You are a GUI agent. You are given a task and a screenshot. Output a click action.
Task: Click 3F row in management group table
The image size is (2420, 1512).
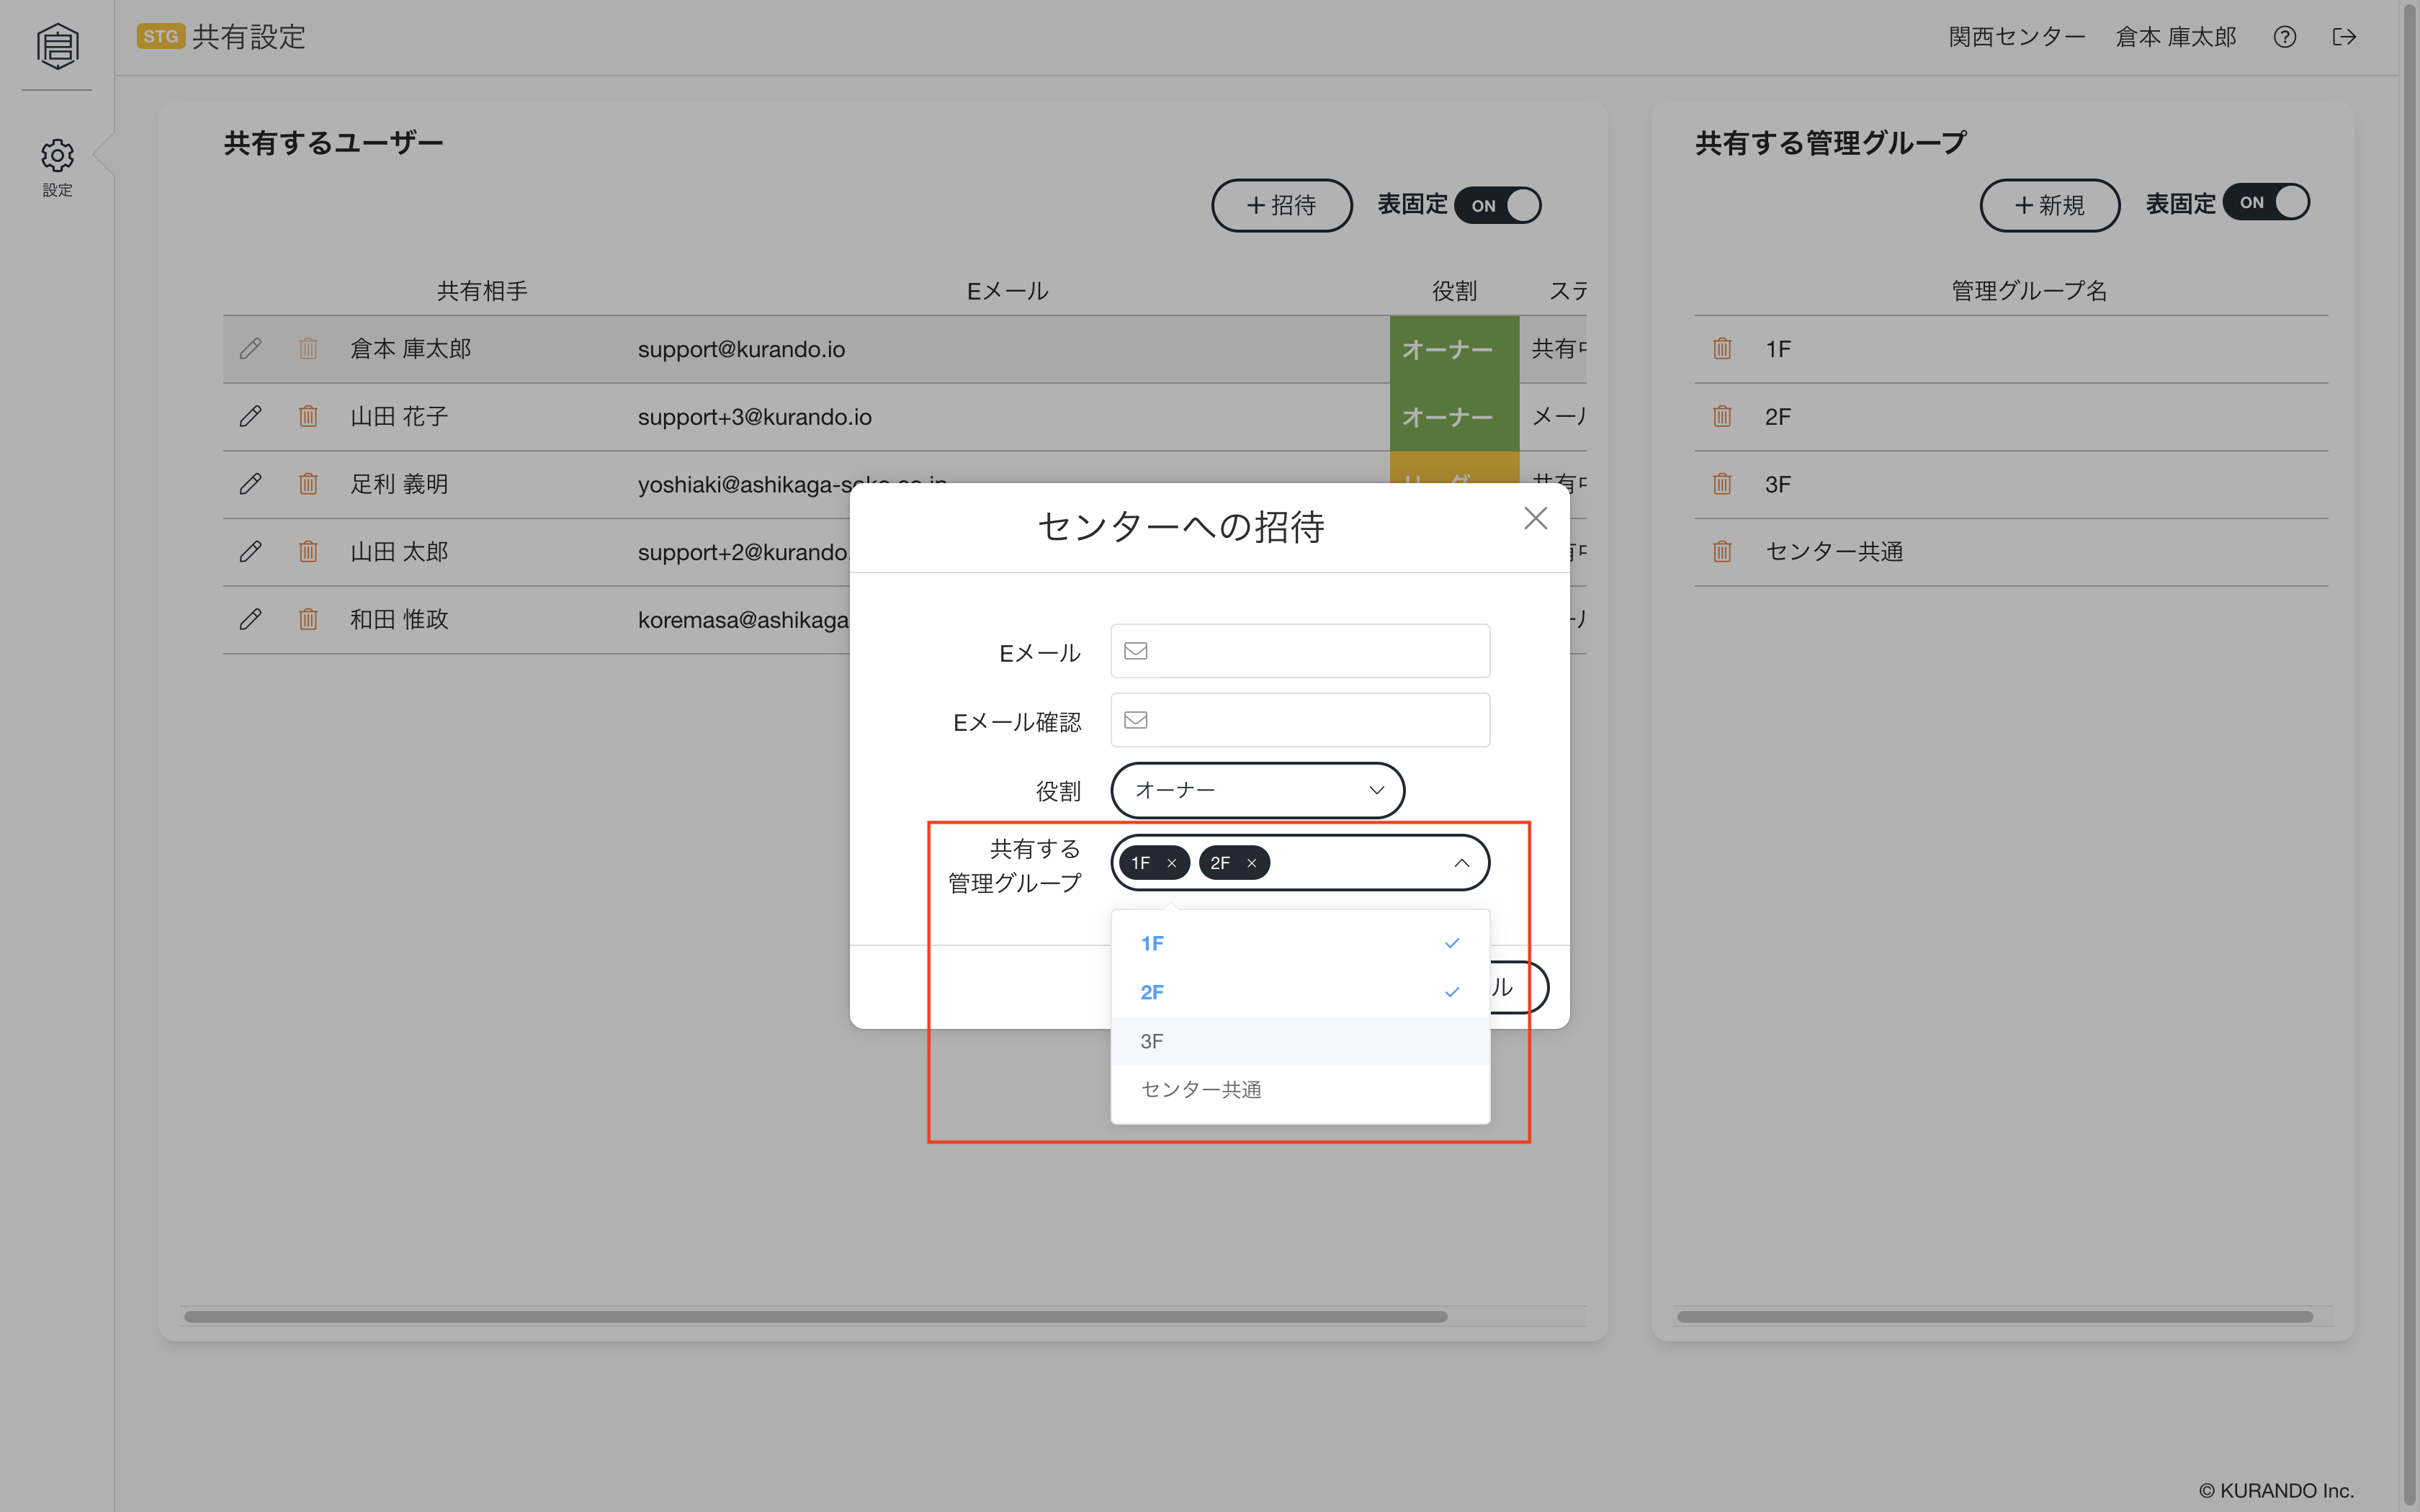click(2011, 484)
